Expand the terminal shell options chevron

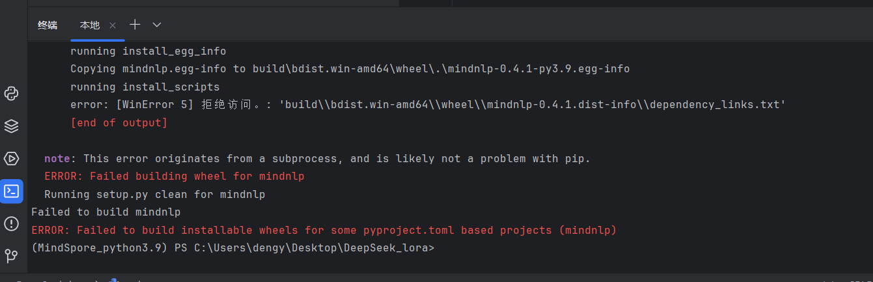click(156, 25)
